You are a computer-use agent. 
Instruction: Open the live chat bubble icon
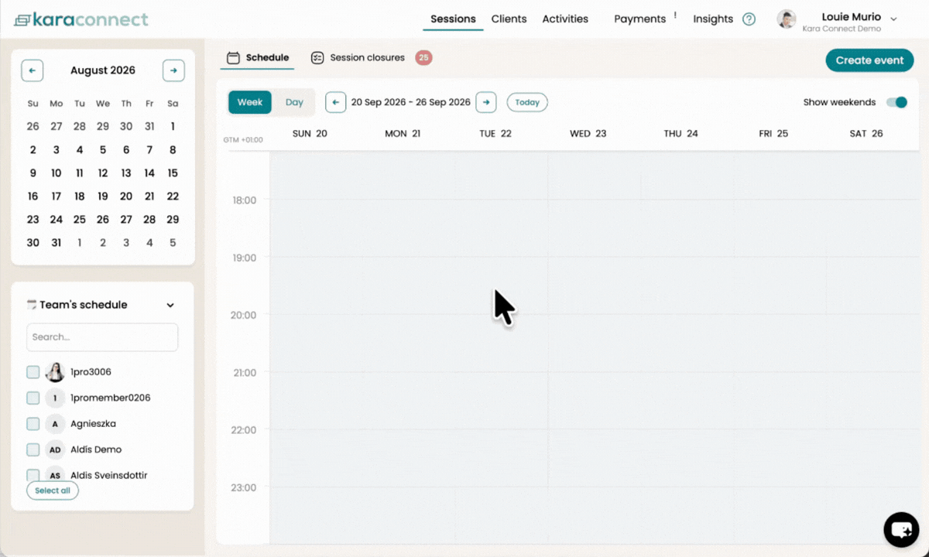click(901, 530)
